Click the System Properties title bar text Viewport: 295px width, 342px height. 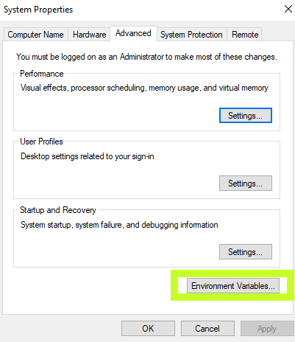[38, 10]
